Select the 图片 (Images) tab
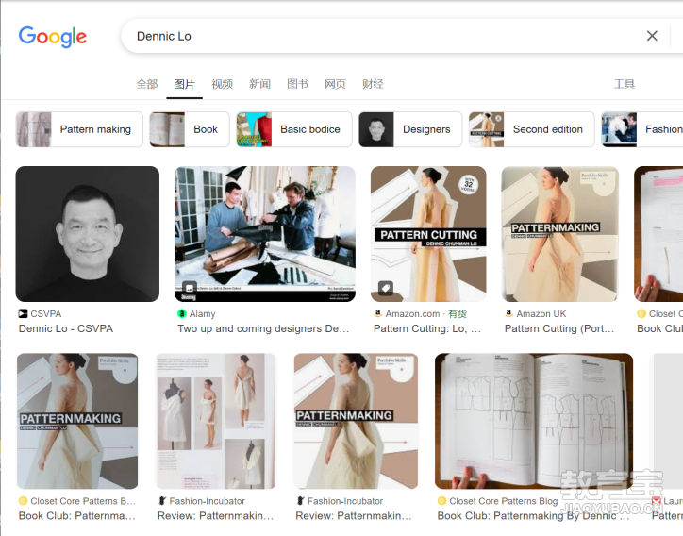Viewport: 683px width, 536px height. [x=184, y=84]
